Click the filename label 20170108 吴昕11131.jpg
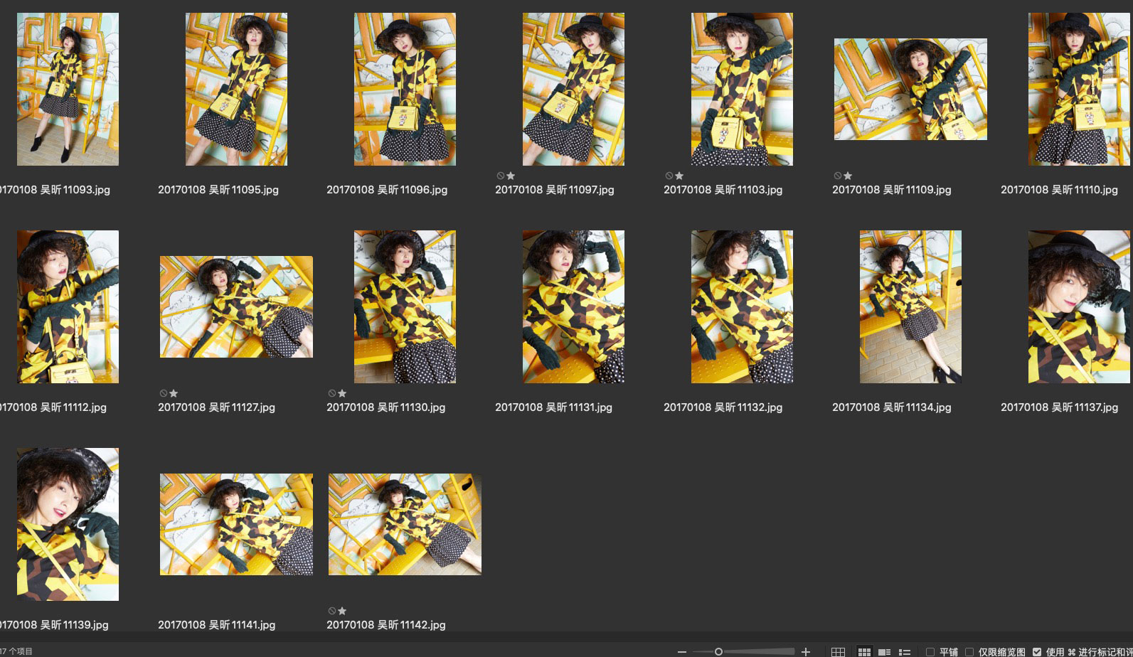This screenshot has width=1133, height=657. 553,407
